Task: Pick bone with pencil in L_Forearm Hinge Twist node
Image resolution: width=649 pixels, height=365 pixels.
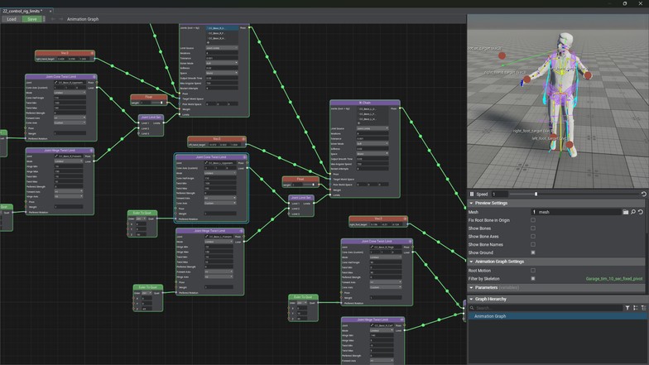Action: 206,237
